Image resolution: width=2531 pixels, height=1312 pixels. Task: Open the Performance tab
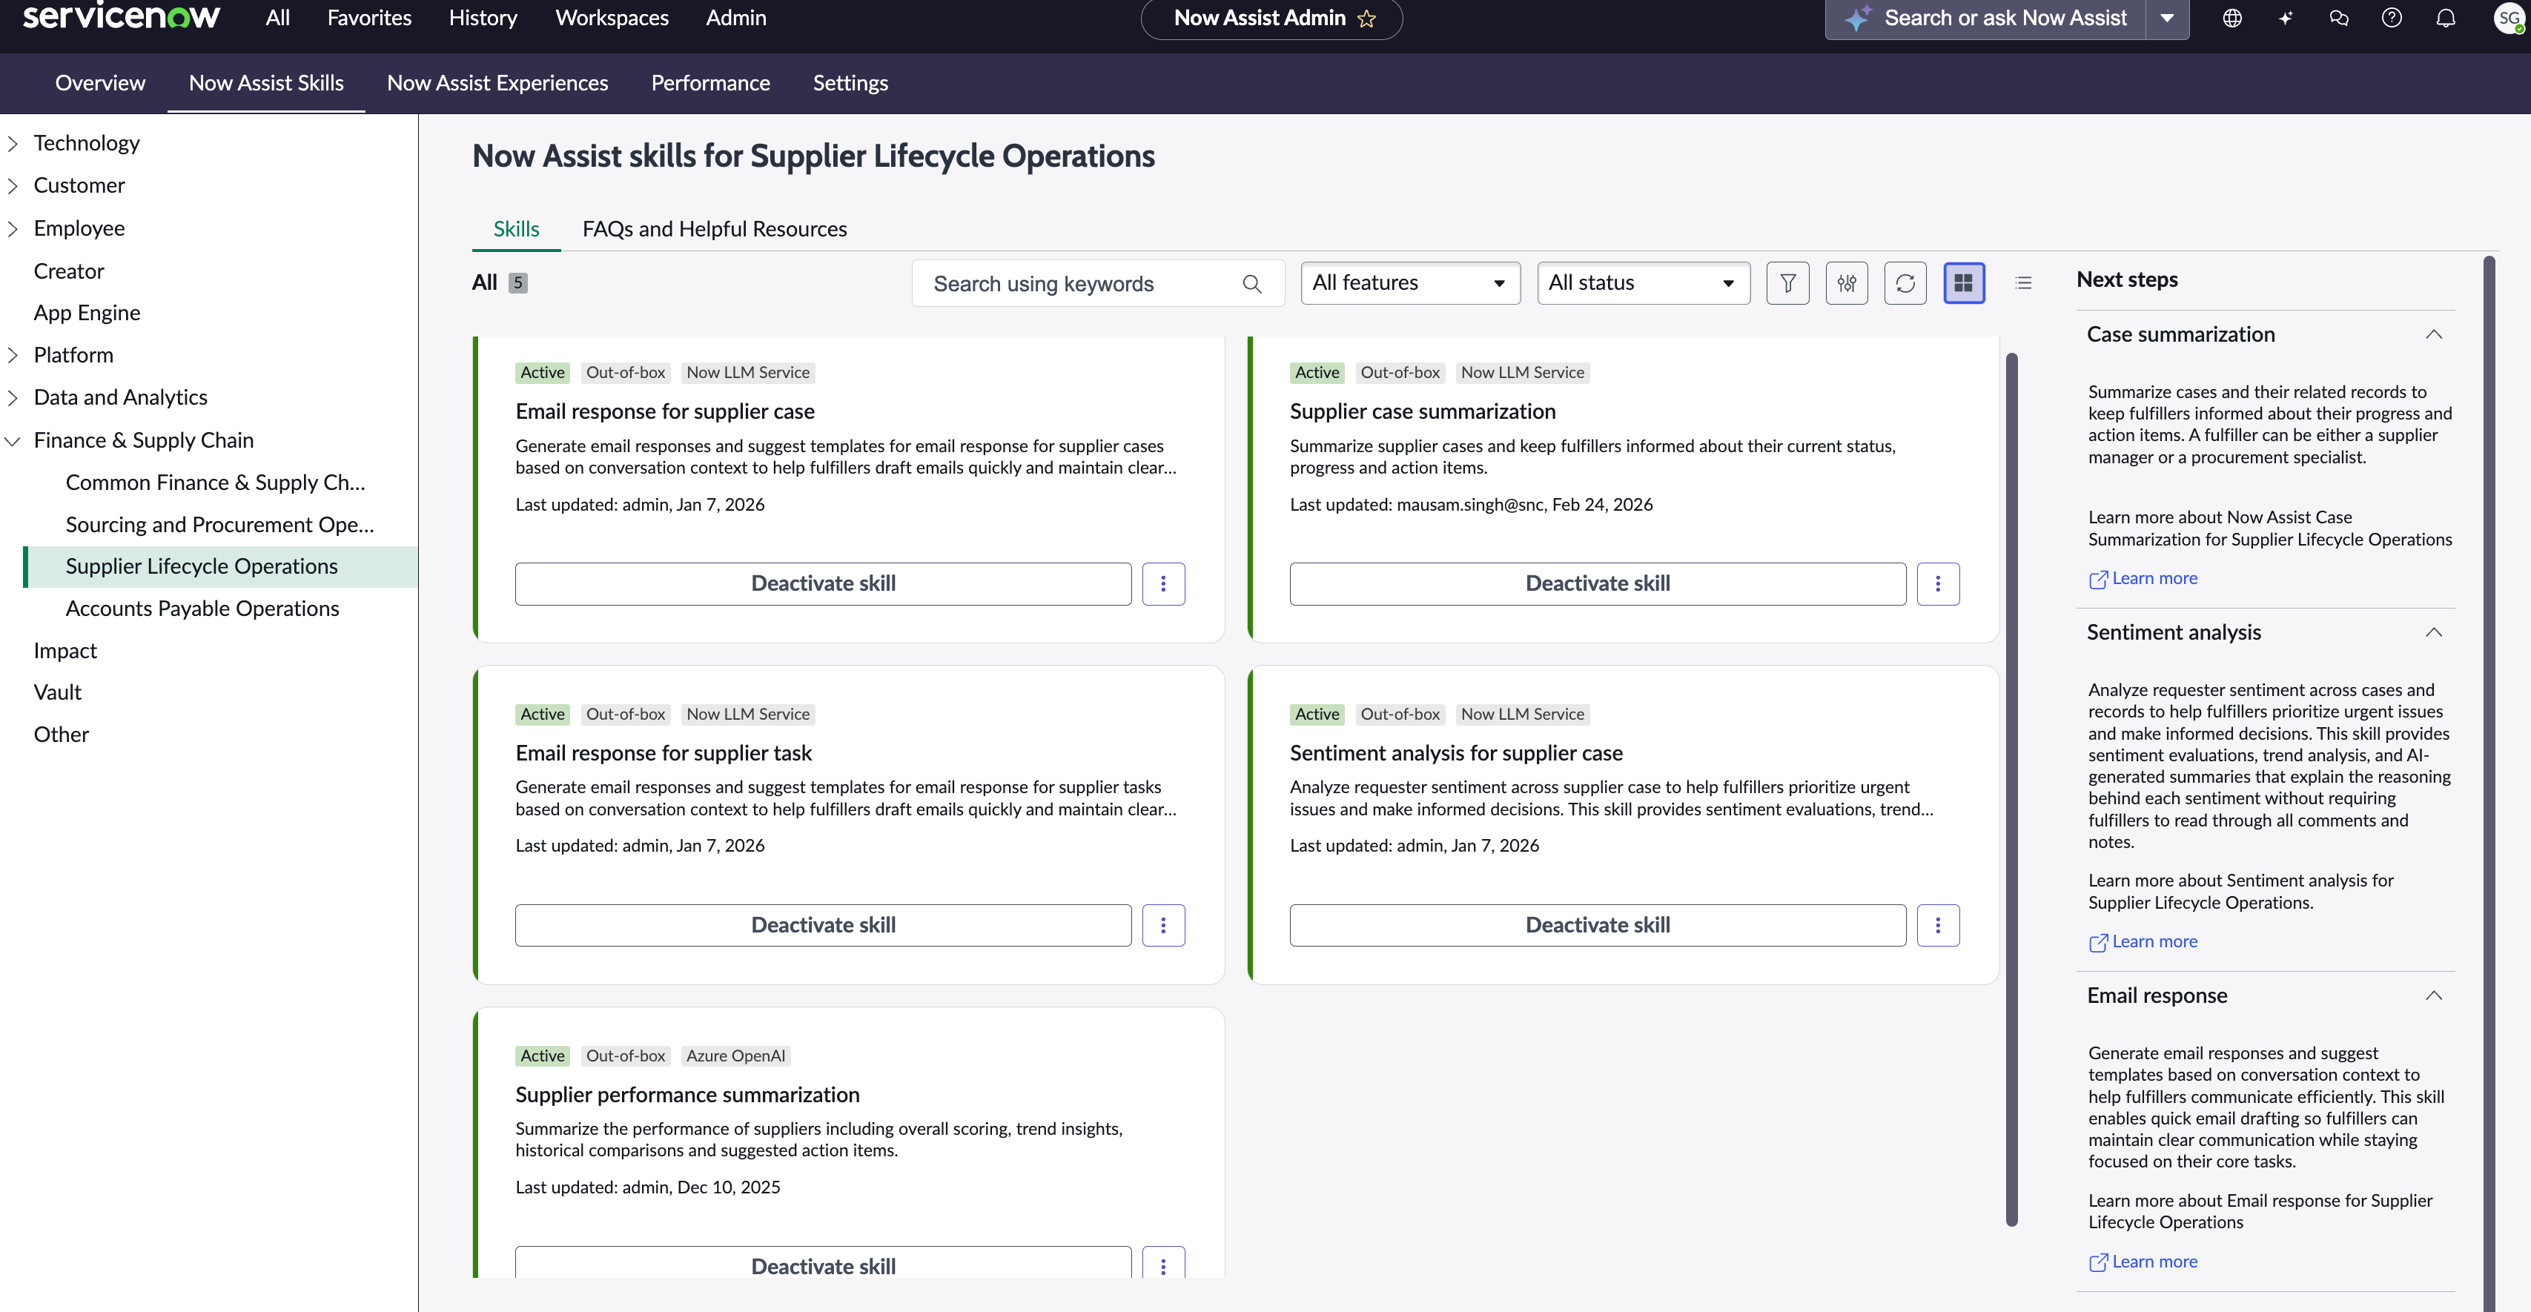710,84
